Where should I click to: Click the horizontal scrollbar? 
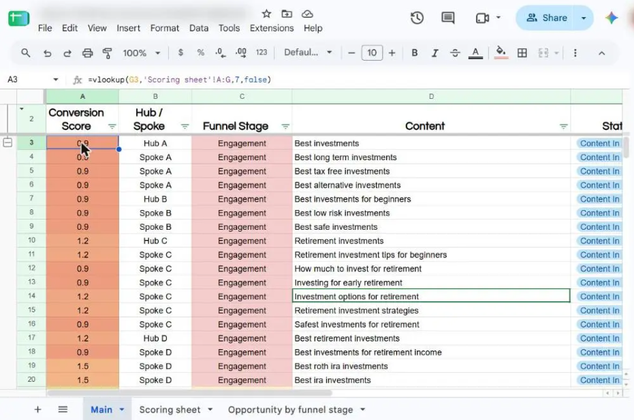tap(189, 393)
